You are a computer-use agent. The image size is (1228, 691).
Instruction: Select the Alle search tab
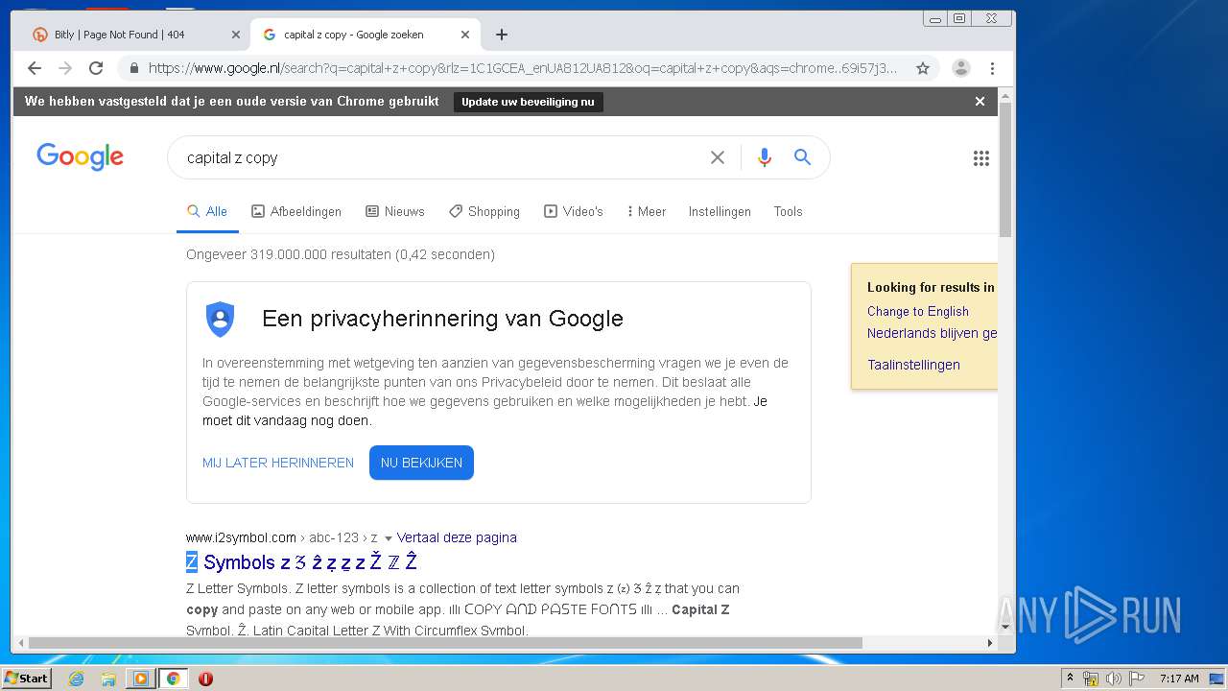click(x=207, y=211)
